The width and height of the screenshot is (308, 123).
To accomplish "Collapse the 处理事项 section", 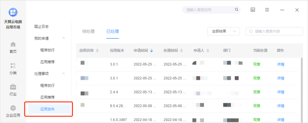I will pyautogui.click(x=63, y=74).
